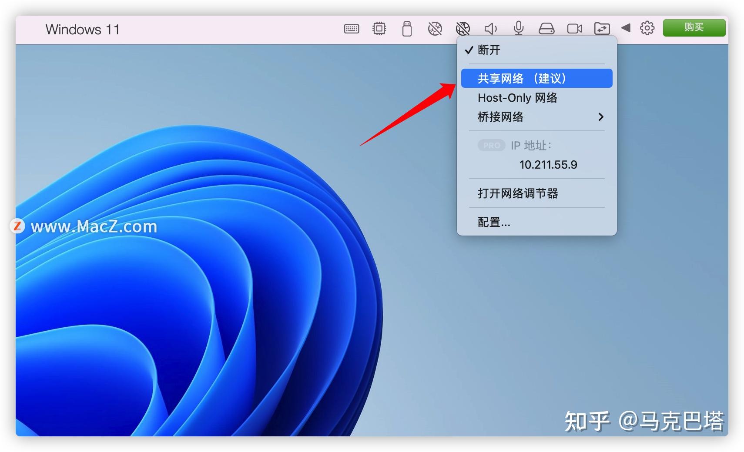Open the USB devices icon in toolbar
The image size is (744, 452).
407,28
